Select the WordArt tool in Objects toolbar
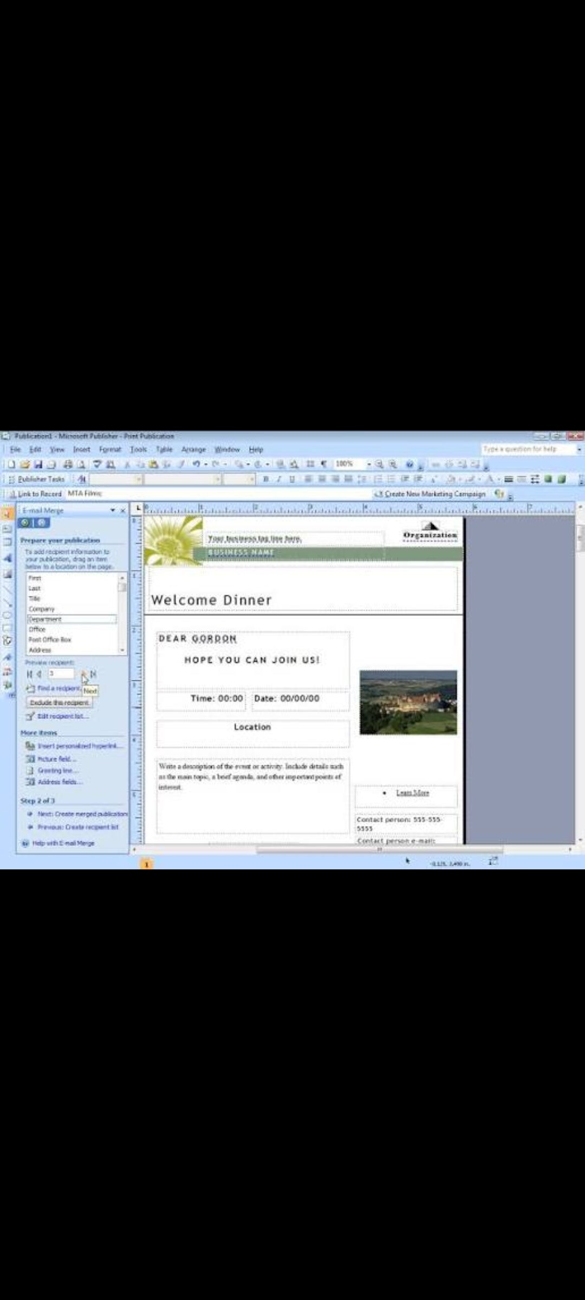585x1300 pixels. (x=8, y=558)
